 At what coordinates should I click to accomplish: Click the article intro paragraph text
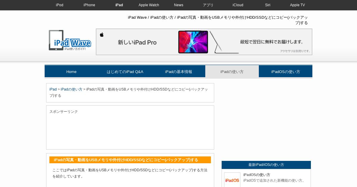(130, 173)
